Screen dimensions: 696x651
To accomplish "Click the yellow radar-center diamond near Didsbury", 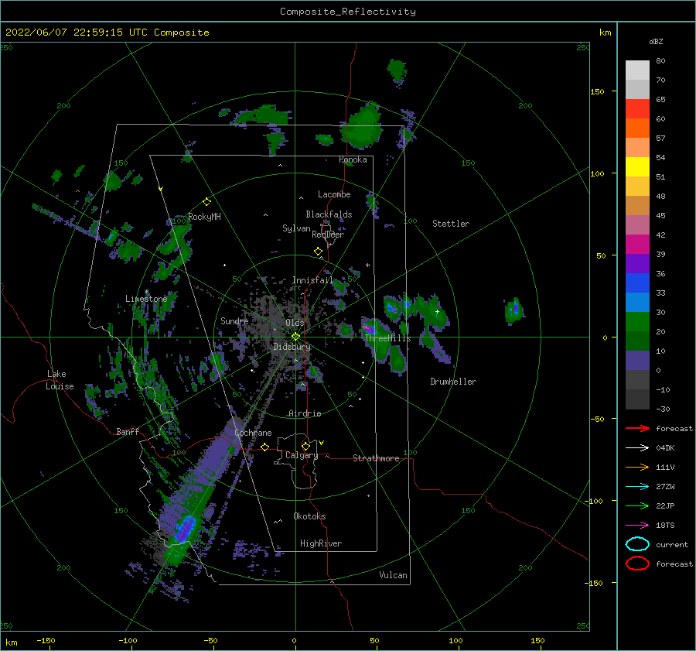I will tap(295, 337).
